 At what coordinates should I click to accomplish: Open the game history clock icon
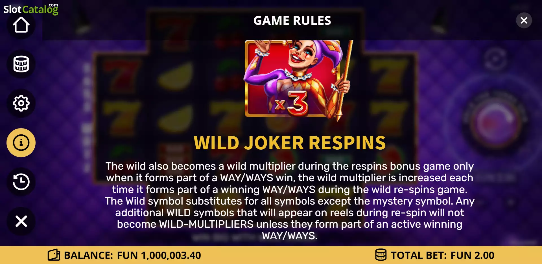[21, 182]
